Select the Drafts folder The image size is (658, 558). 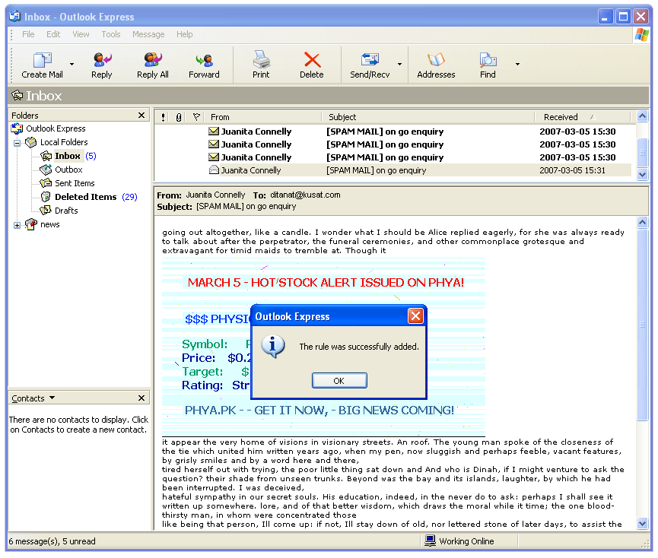click(x=66, y=211)
